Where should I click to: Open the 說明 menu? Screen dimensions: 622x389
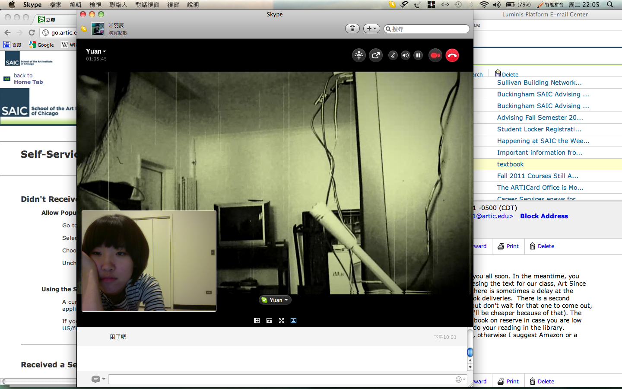pyautogui.click(x=193, y=5)
